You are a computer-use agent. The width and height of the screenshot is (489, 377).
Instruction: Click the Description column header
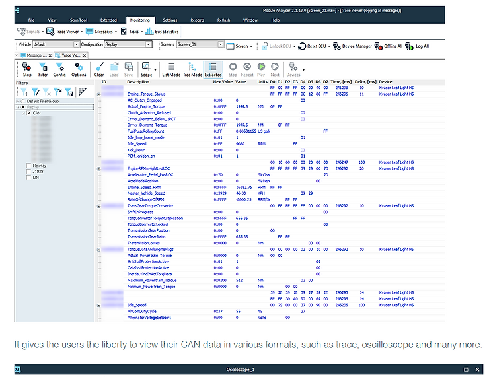pos(138,82)
